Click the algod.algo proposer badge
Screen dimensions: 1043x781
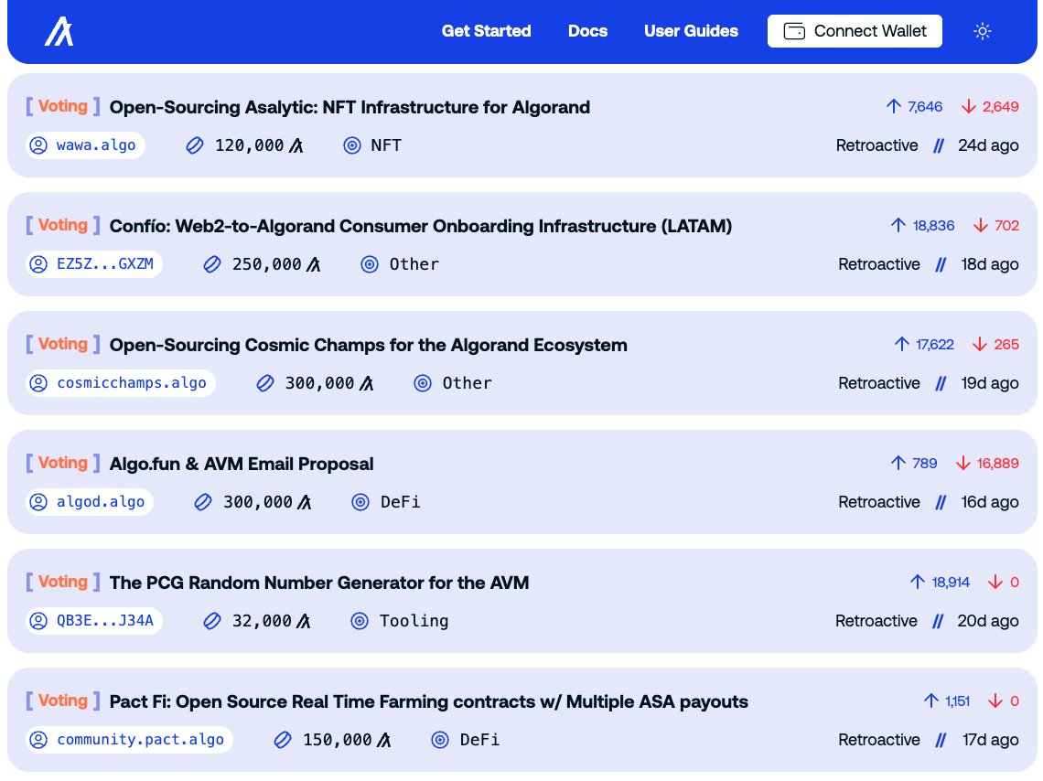pyautogui.click(x=89, y=502)
